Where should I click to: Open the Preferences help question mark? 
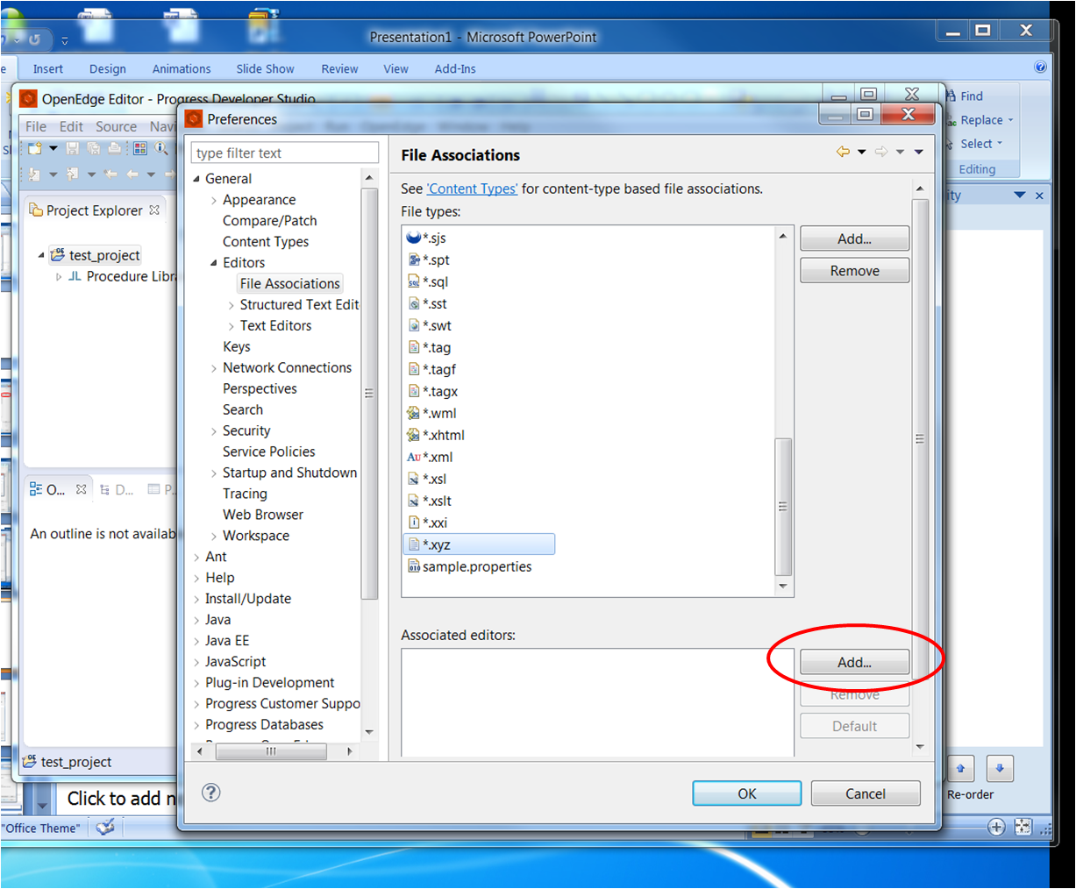210,793
